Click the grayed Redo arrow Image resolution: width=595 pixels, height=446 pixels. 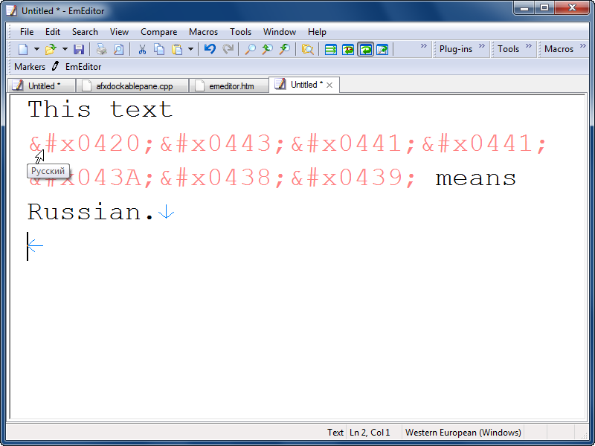(228, 49)
